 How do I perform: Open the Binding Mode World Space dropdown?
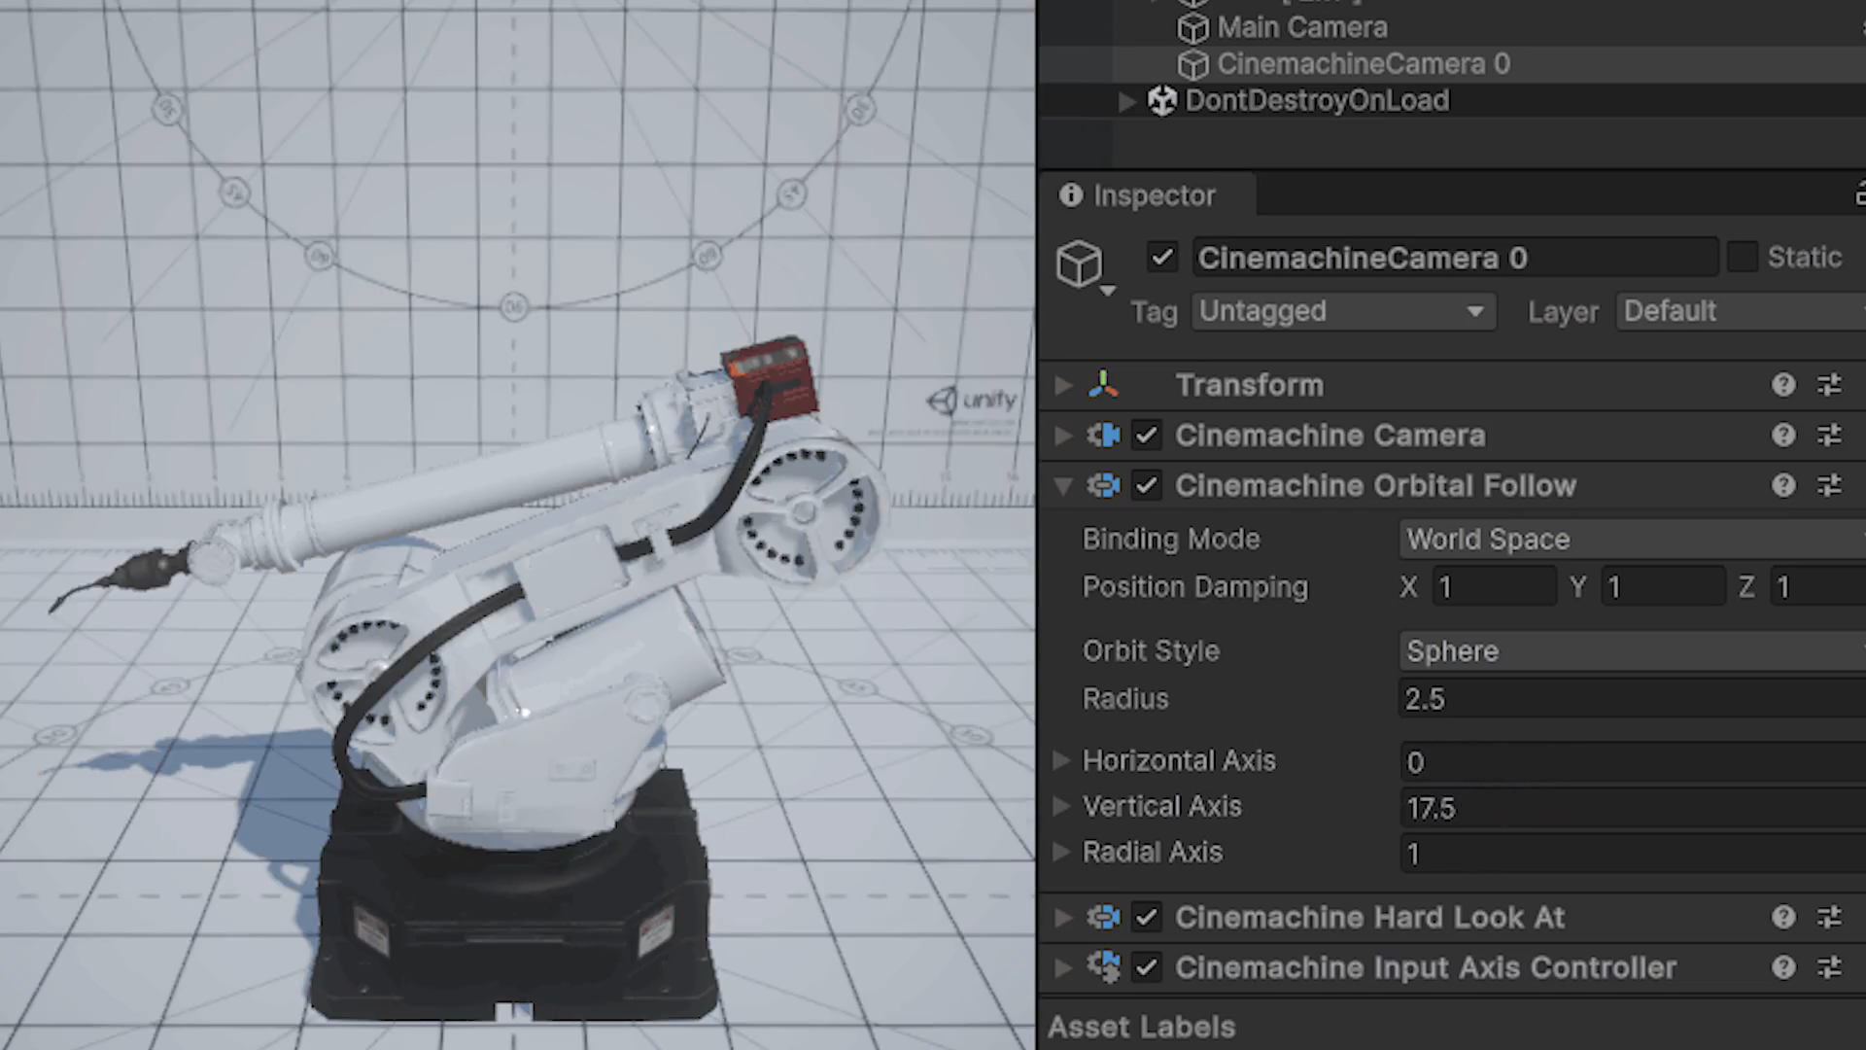point(1631,540)
